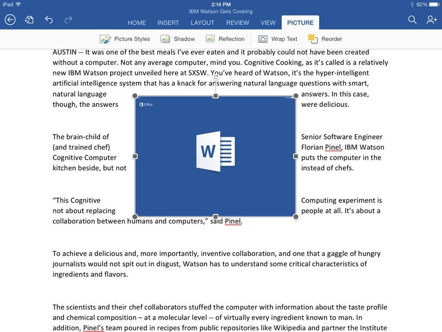Tap the text 'were delicious.'

[325, 105]
